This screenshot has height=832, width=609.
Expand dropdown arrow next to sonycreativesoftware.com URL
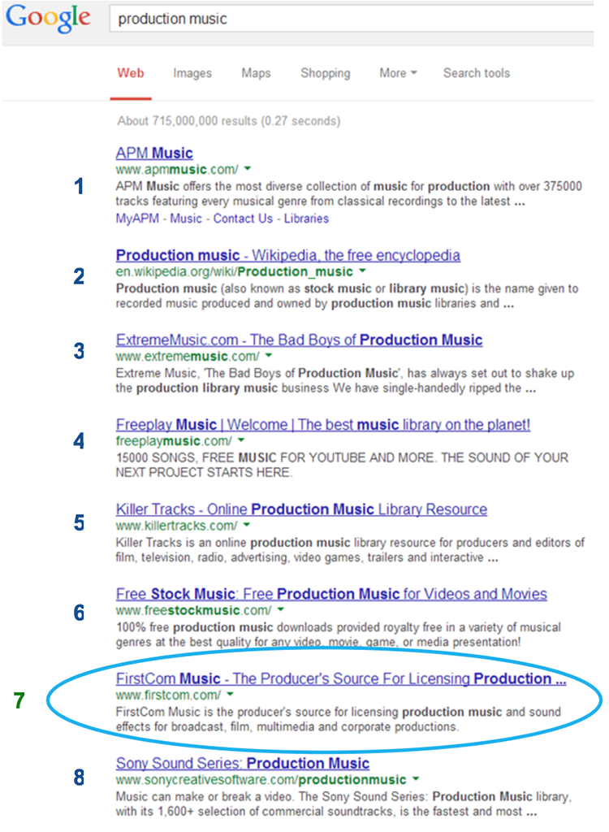[416, 779]
